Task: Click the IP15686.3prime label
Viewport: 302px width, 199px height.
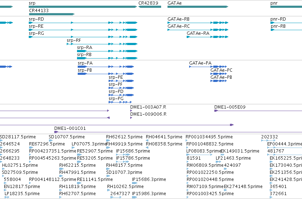Action: pyautogui.click(x=149, y=179)
